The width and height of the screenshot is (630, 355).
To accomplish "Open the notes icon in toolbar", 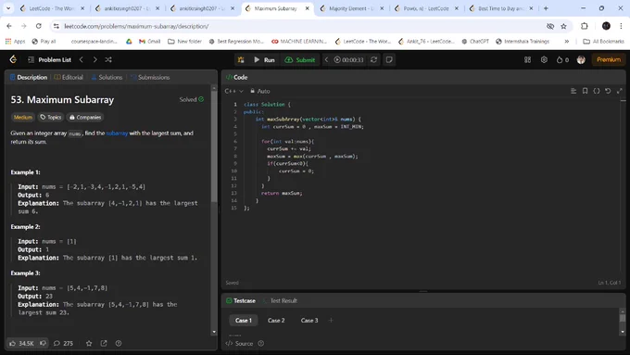I will [x=389, y=60].
